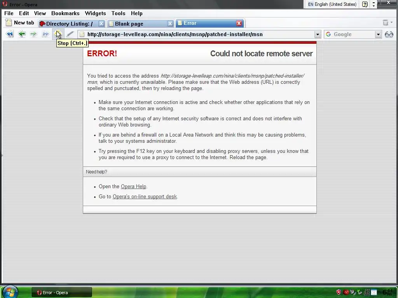The image size is (398, 298).
Task: Click the URL address field
Action: point(199,34)
